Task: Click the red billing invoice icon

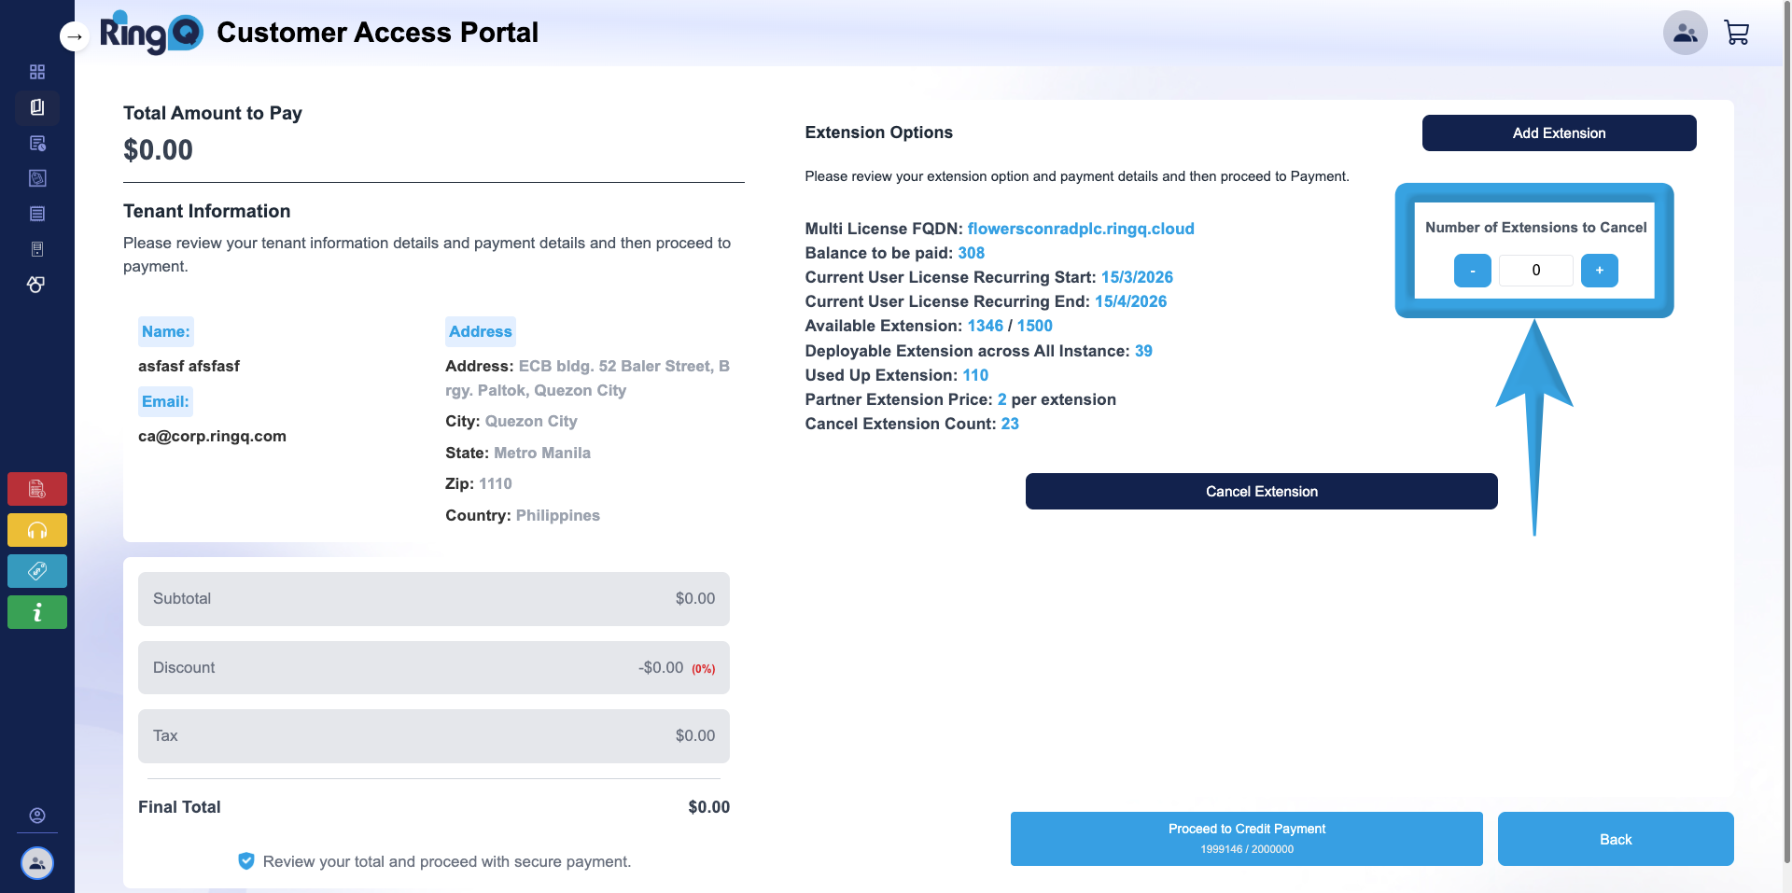Action: [x=37, y=488]
